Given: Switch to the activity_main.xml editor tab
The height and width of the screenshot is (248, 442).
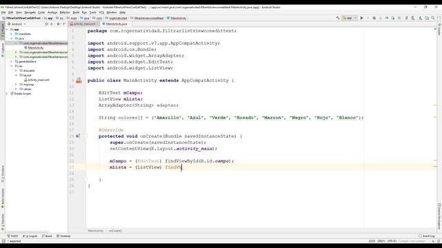Looking at the screenshot, I should tap(84, 24).
